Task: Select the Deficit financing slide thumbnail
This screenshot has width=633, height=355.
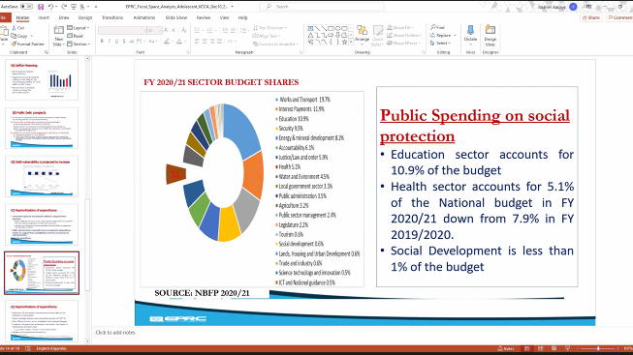Action: [x=42, y=79]
